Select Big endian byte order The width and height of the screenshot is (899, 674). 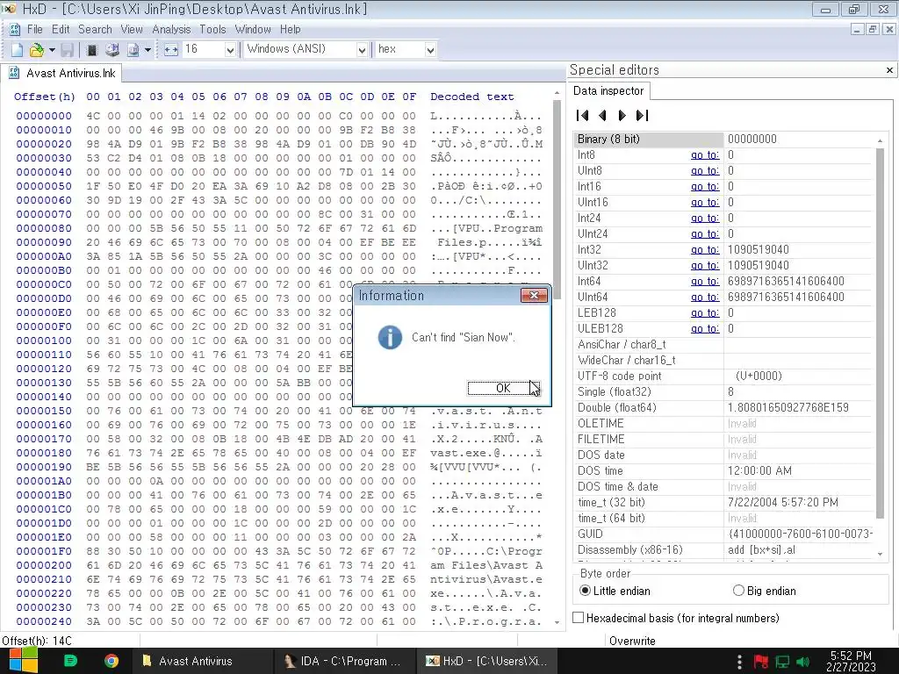point(738,591)
